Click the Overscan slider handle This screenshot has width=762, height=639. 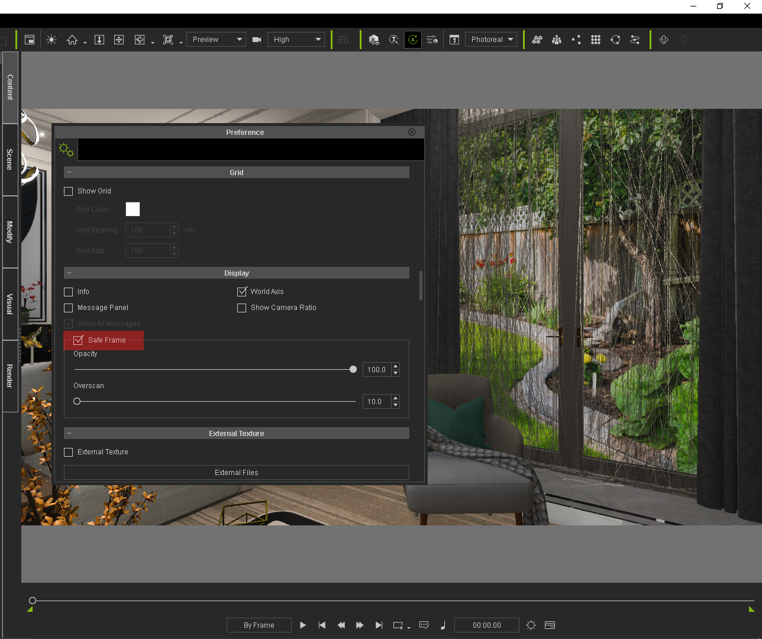(77, 401)
